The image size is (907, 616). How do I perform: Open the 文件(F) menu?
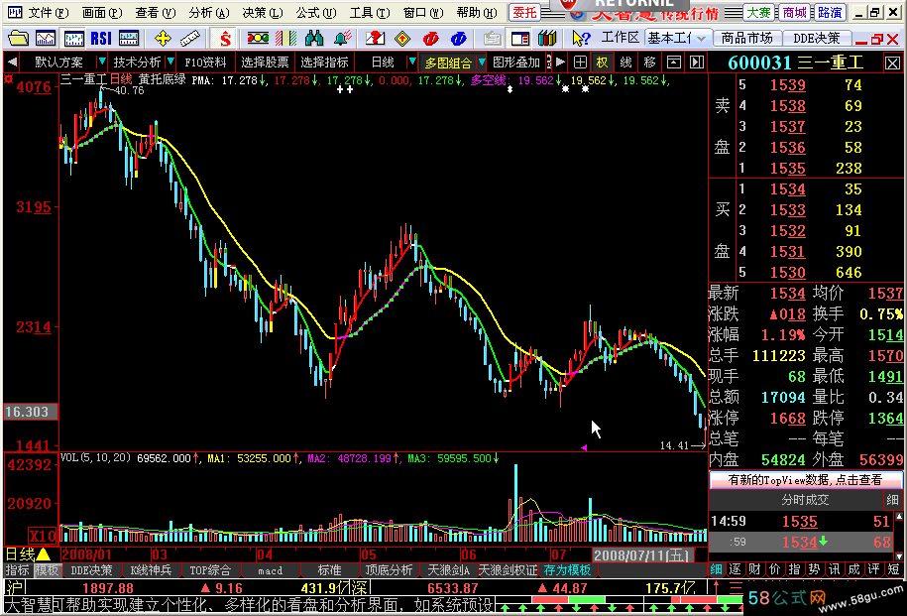pyautogui.click(x=48, y=12)
